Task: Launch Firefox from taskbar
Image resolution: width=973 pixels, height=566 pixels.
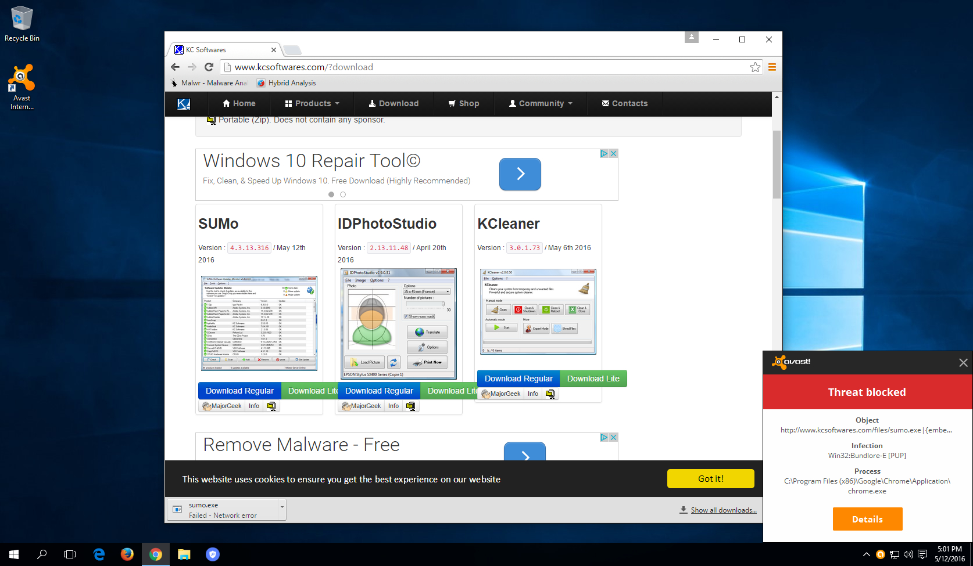Action: click(127, 554)
